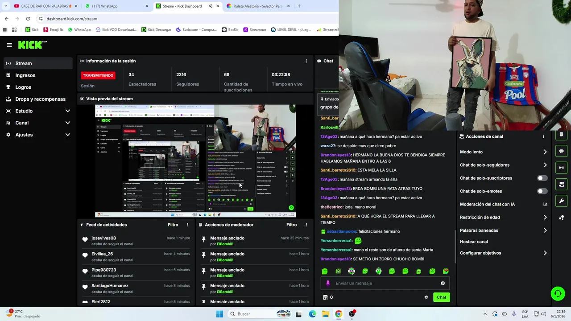Open Modo lento options

point(503,152)
